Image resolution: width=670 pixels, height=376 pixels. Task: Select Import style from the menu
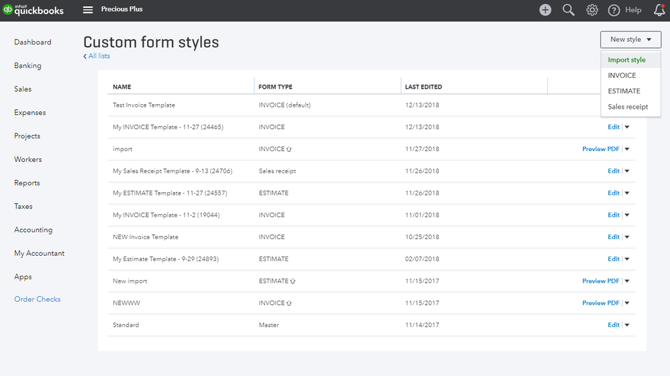626,60
